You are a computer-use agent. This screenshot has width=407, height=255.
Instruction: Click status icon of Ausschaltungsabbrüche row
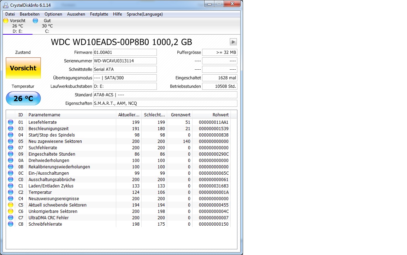(10, 179)
